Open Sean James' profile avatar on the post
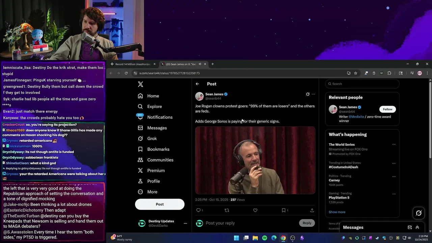This screenshot has height=243, width=432. click(x=199, y=96)
